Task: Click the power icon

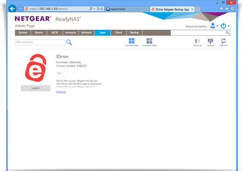Action: tap(223, 26)
